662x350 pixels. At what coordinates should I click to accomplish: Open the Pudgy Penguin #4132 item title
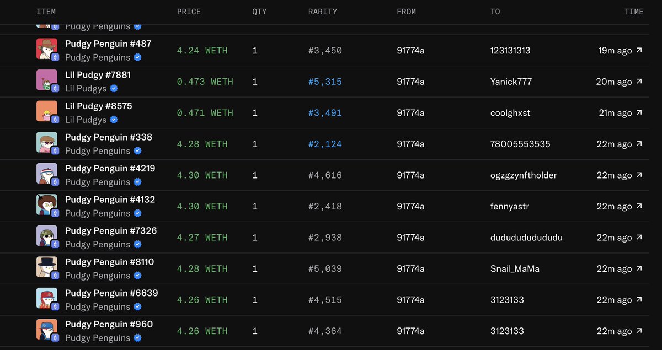coord(110,200)
